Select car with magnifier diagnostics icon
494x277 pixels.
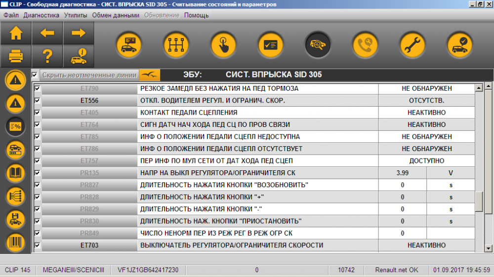click(x=318, y=45)
